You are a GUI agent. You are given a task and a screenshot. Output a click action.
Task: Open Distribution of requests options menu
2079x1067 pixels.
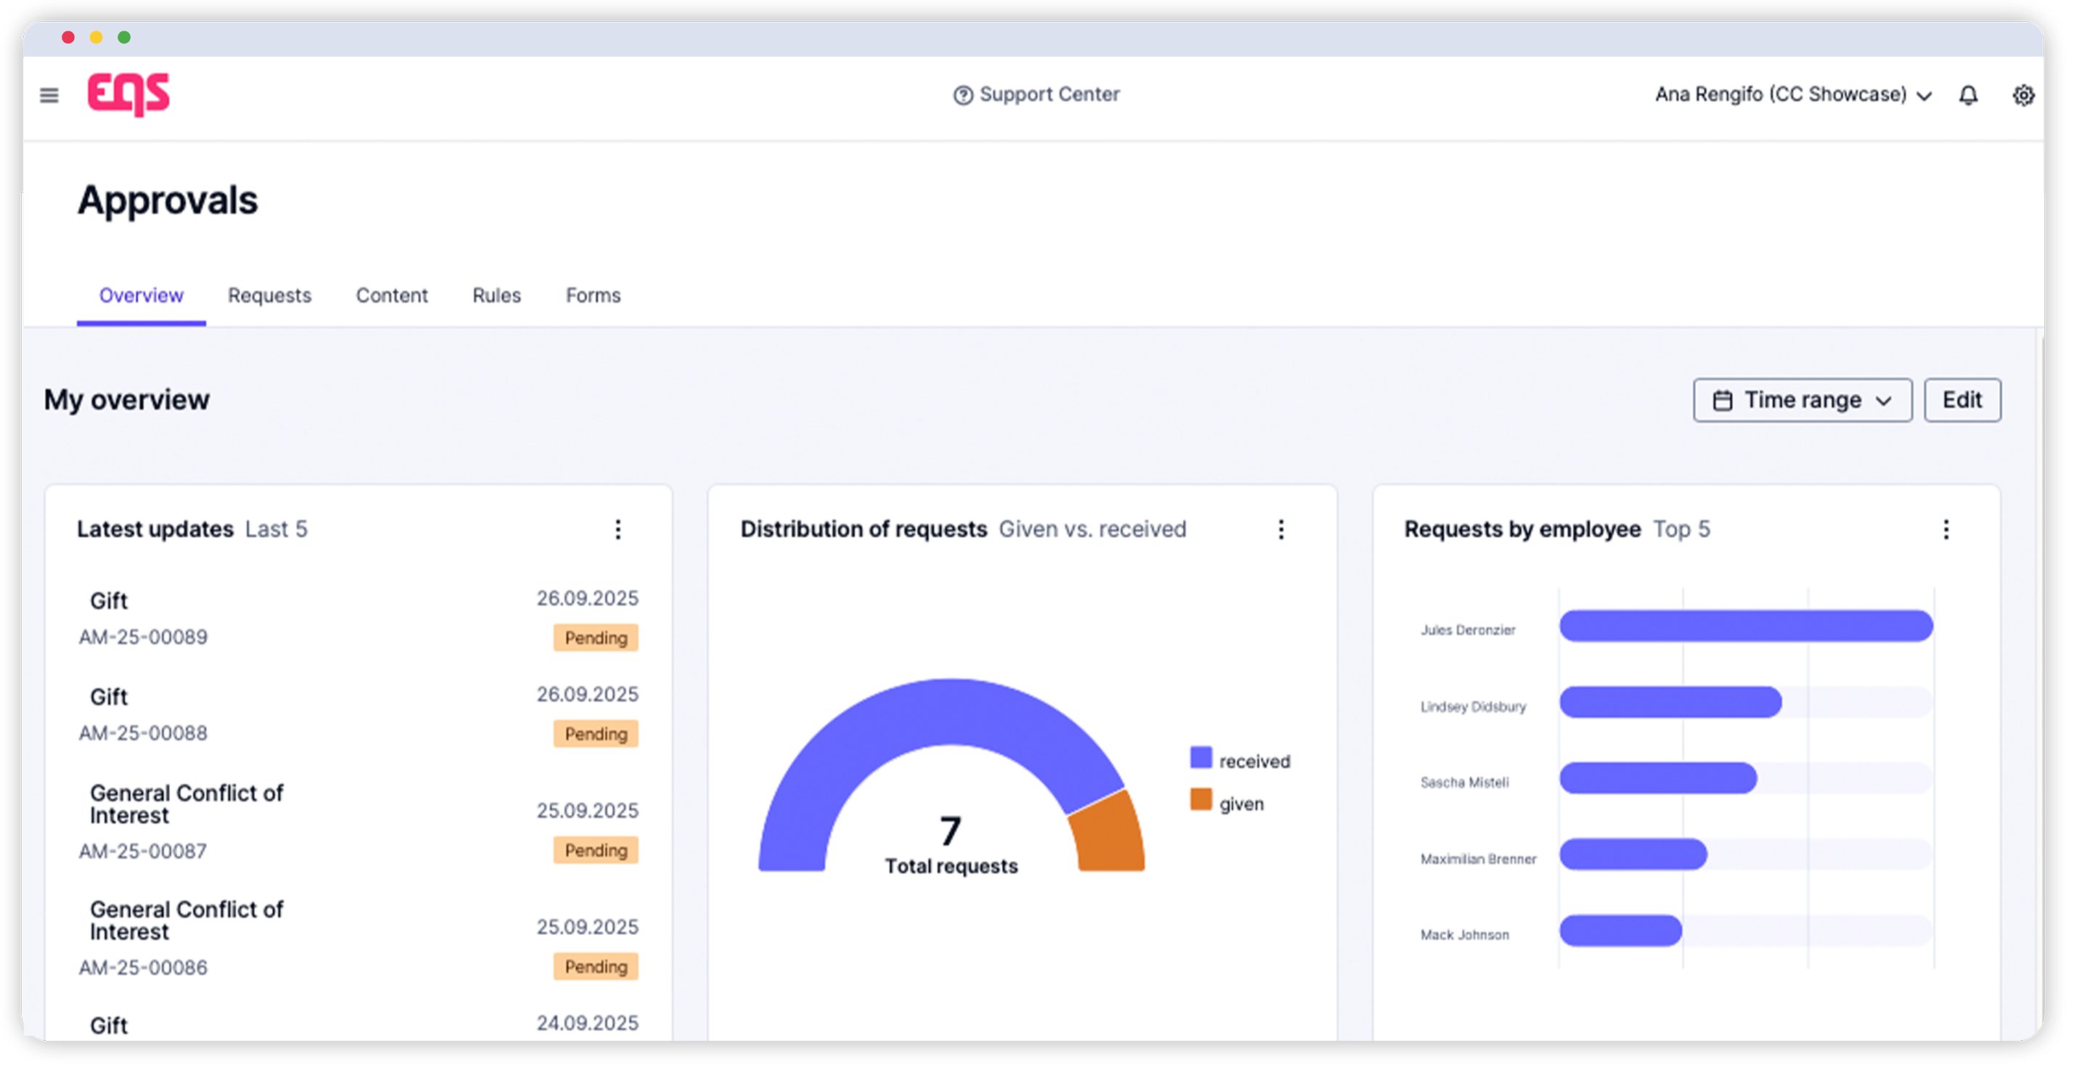[1281, 529]
